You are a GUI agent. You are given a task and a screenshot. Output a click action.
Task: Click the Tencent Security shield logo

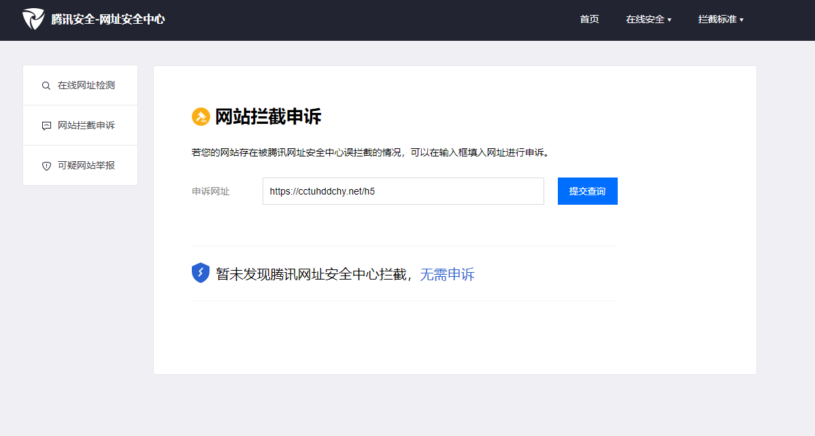33,19
